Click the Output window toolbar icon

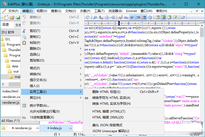click(x=169, y=17)
